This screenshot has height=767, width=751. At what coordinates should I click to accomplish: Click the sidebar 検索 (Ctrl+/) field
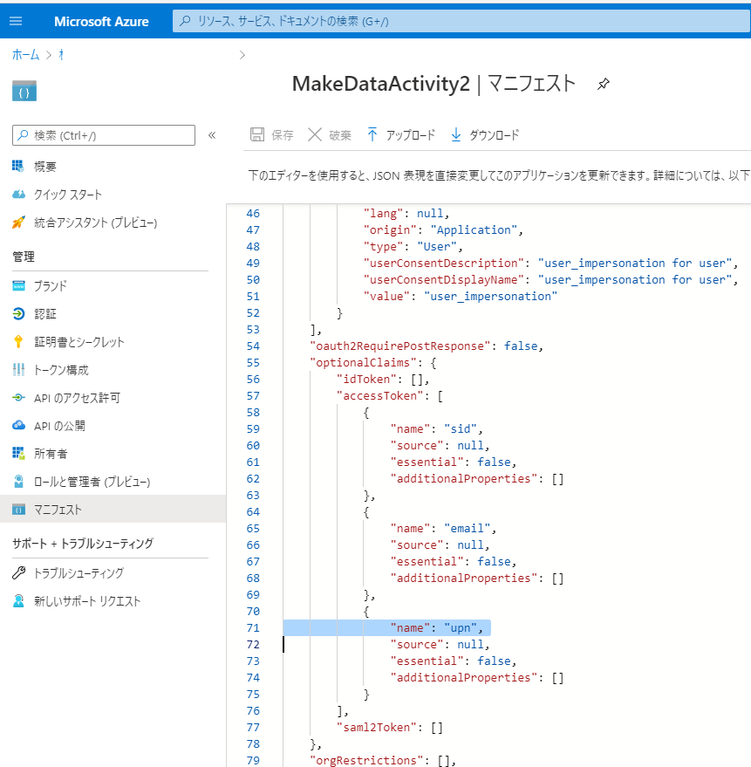103,135
